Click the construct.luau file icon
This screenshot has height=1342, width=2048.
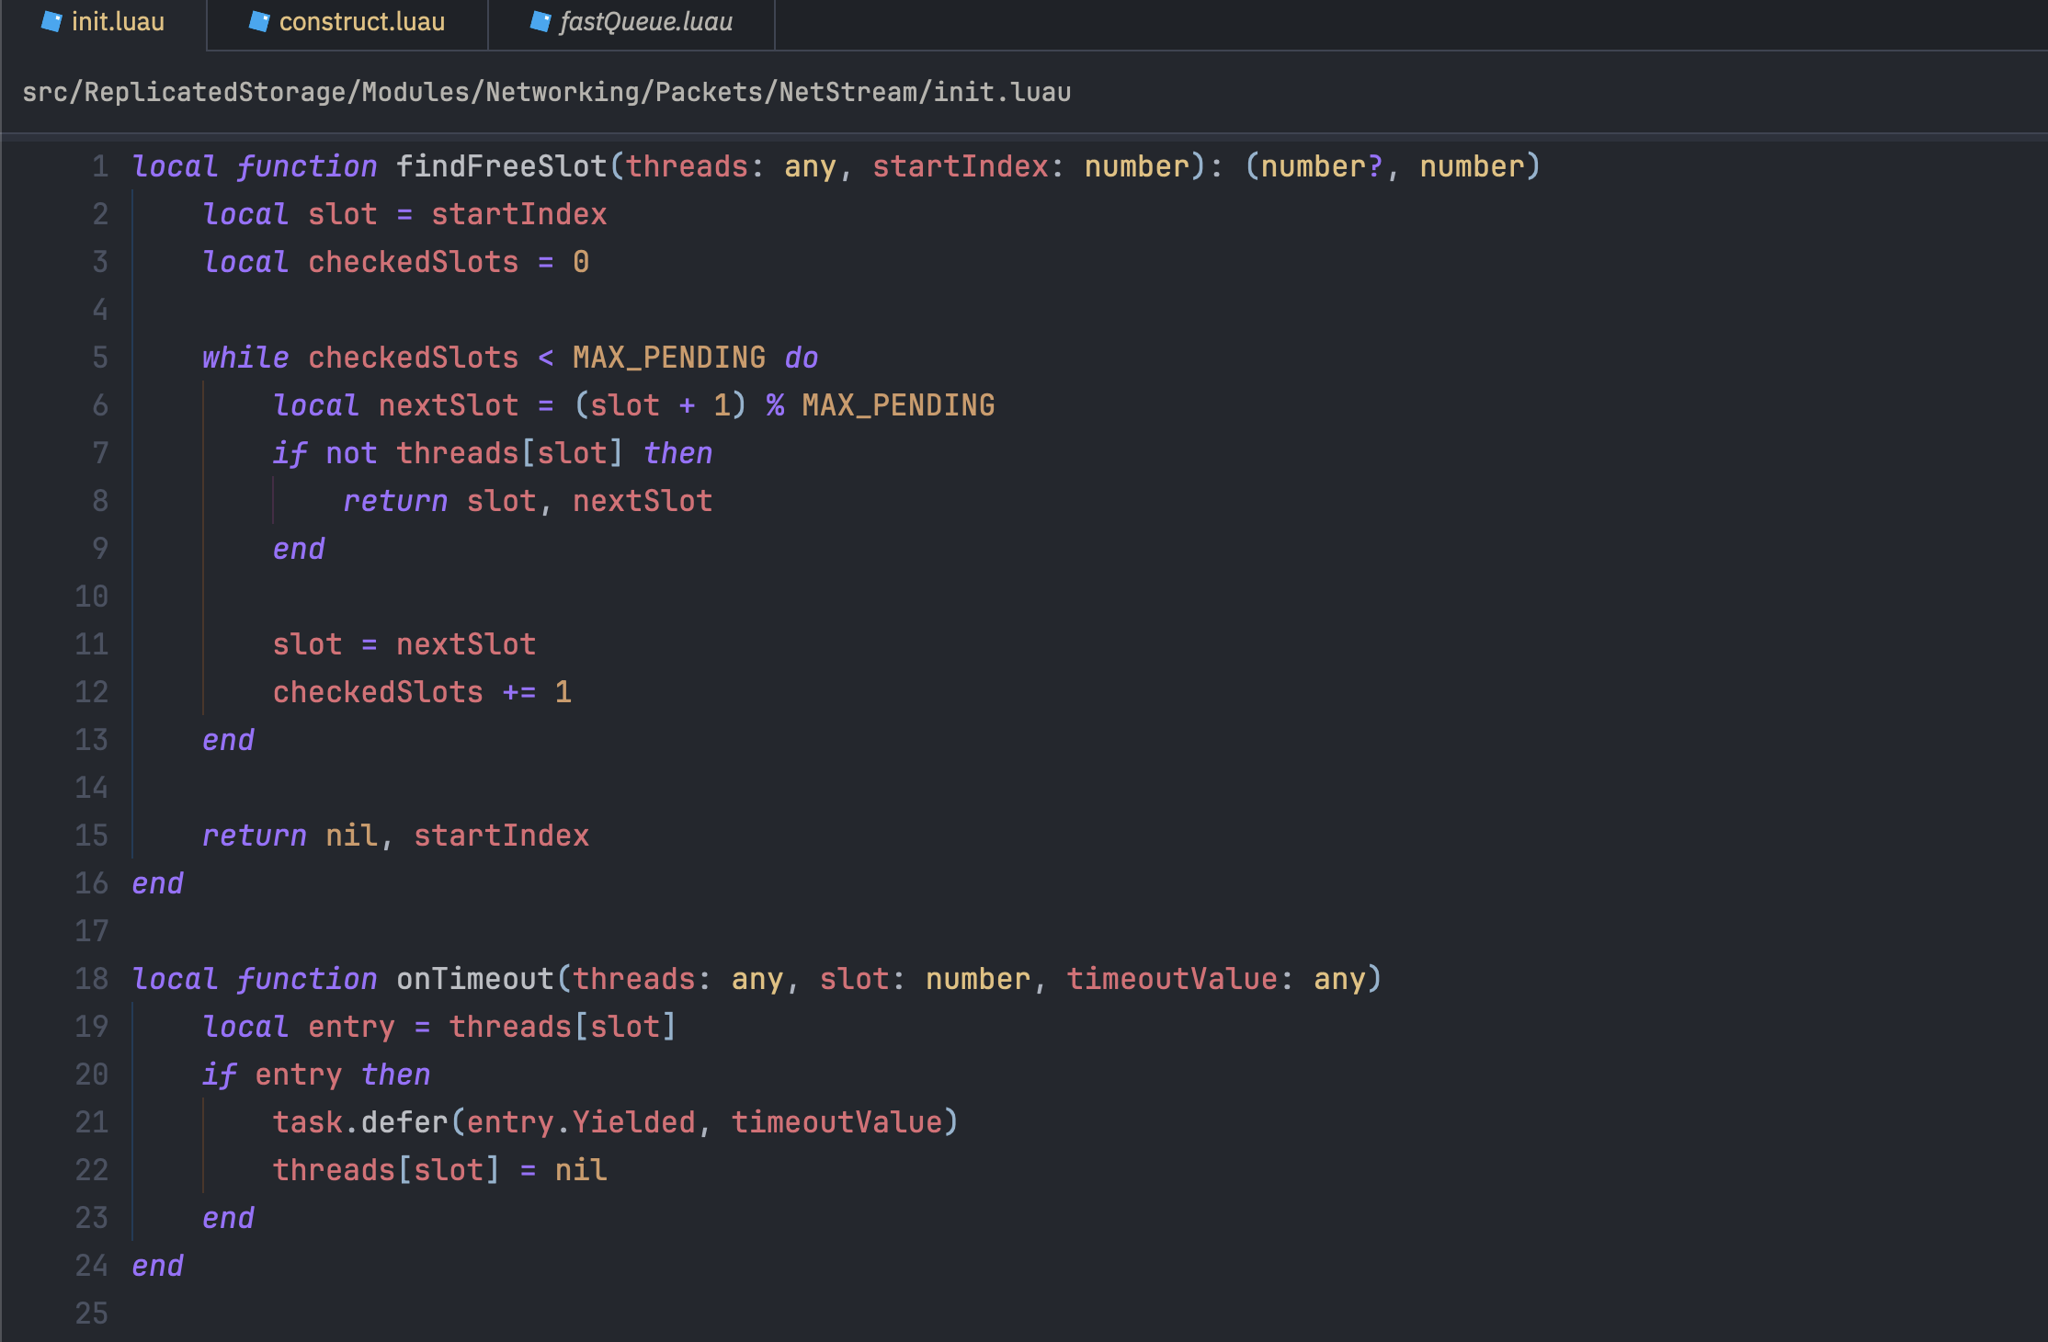(x=259, y=21)
